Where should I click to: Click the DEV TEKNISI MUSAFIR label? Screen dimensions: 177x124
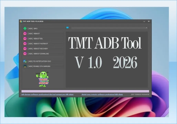pyautogui.click(x=140, y=94)
